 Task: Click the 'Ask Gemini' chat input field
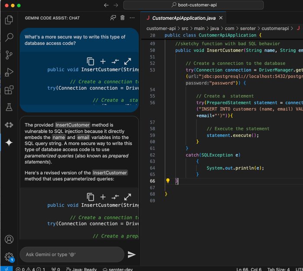coord(71,255)
